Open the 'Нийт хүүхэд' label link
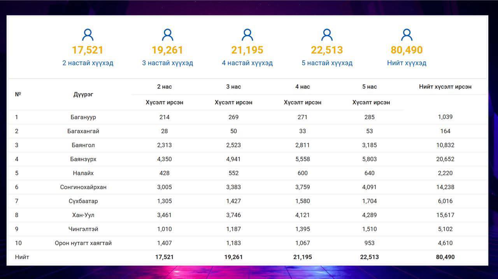Viewport: 498px width, 279px height. pyautogui.click(x=407, y=63)
